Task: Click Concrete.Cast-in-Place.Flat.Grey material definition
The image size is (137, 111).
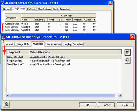Action: pyautogui.click(x=47, y=57)
